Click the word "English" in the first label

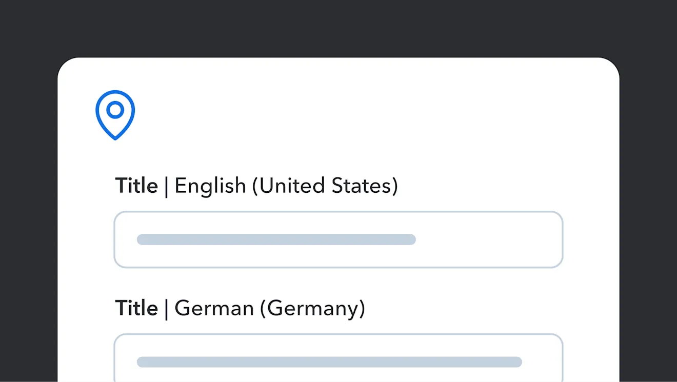coord(210,186)
